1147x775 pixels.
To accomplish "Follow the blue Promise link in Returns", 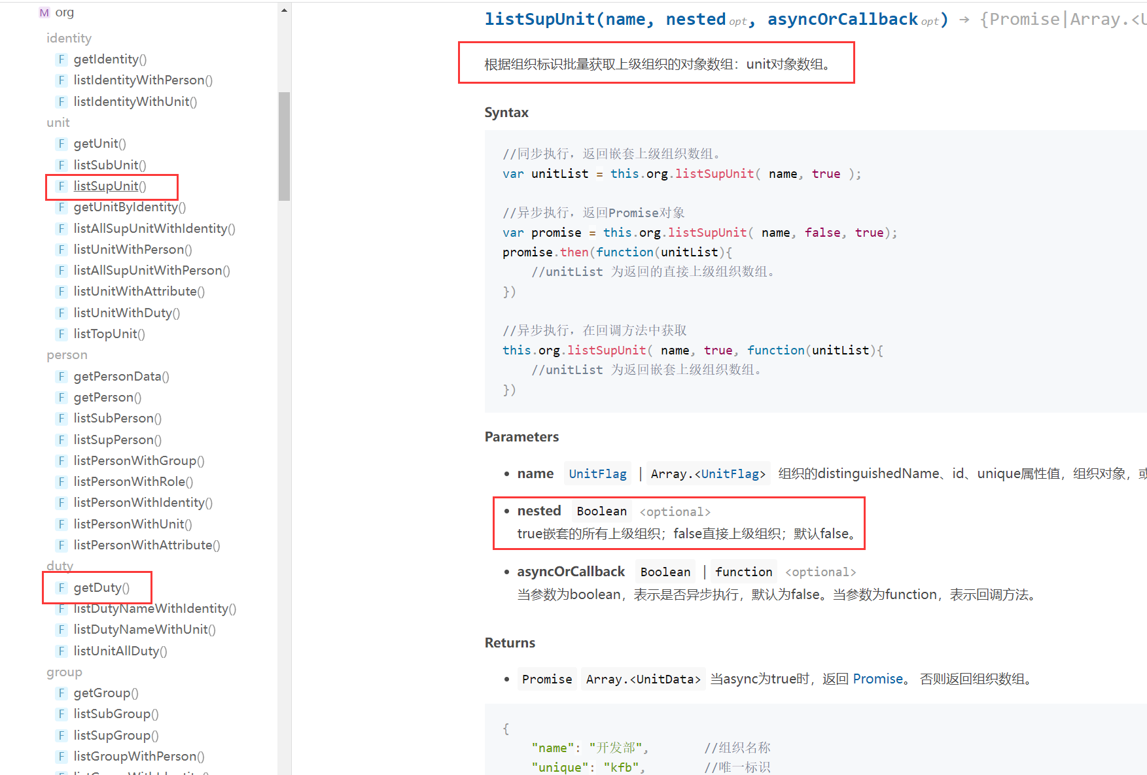I will tap(877, 679).
